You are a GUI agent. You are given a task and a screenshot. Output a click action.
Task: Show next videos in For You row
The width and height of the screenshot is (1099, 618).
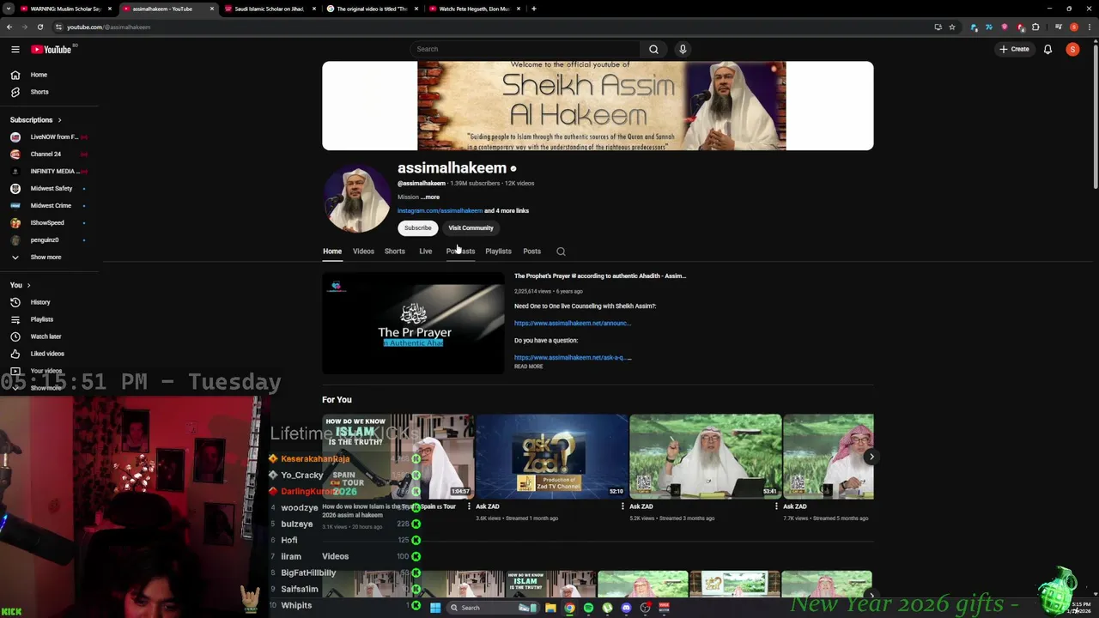[871, 457]
